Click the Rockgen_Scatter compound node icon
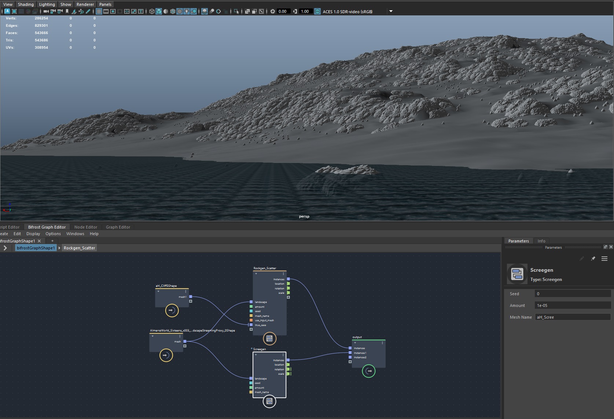Image resolution: width=614 pixels, height=419 pixels. [269, 339]
